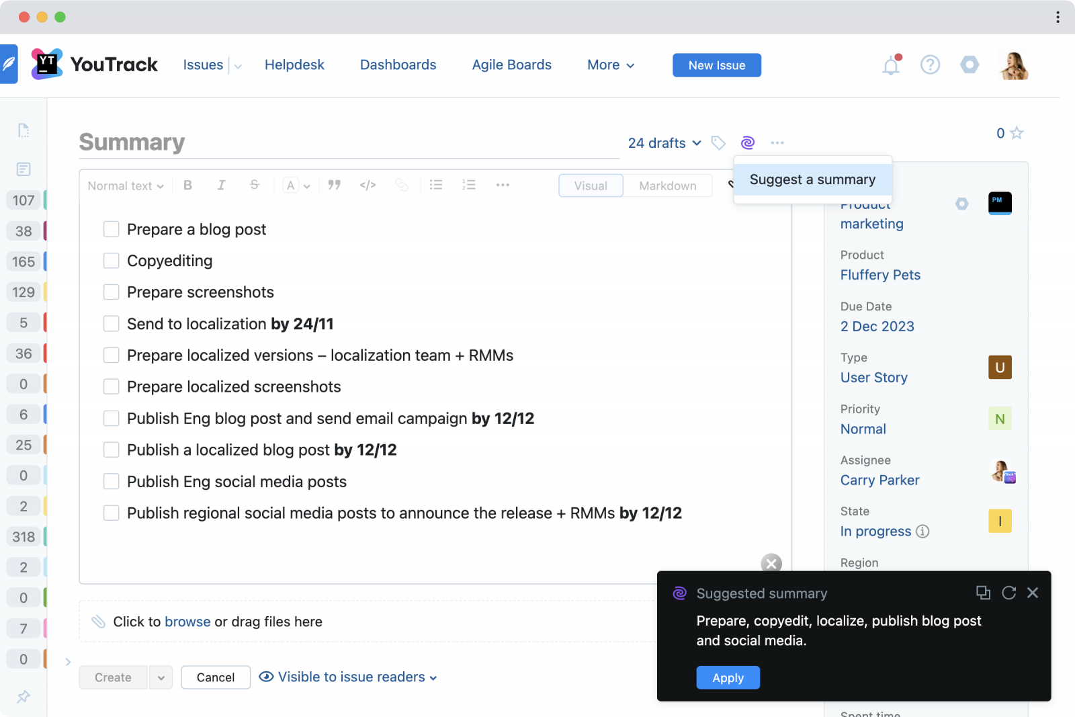Check 'Publish a localized blog post' checkbox
Viewport: 1075px width, 717px height.
point(112,450)
